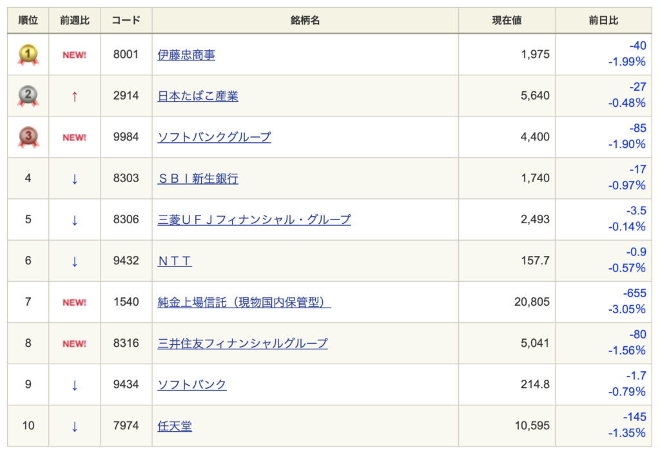Open the 日本たばこ産業 stock link
The image size is (660, 453).
click(x=198, y=97)
